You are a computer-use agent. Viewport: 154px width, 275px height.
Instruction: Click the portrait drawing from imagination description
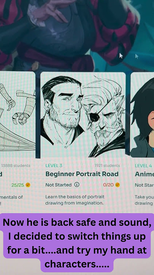point(75,200)
